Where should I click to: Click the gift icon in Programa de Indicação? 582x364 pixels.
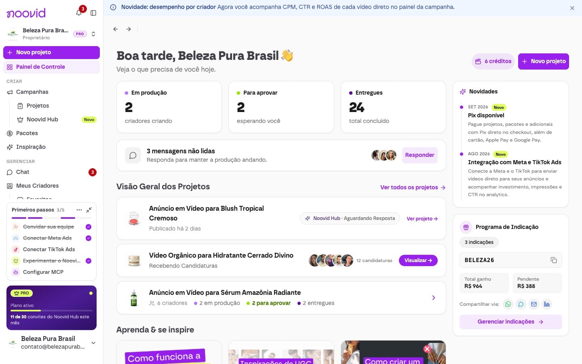click(x=466, y=227)
